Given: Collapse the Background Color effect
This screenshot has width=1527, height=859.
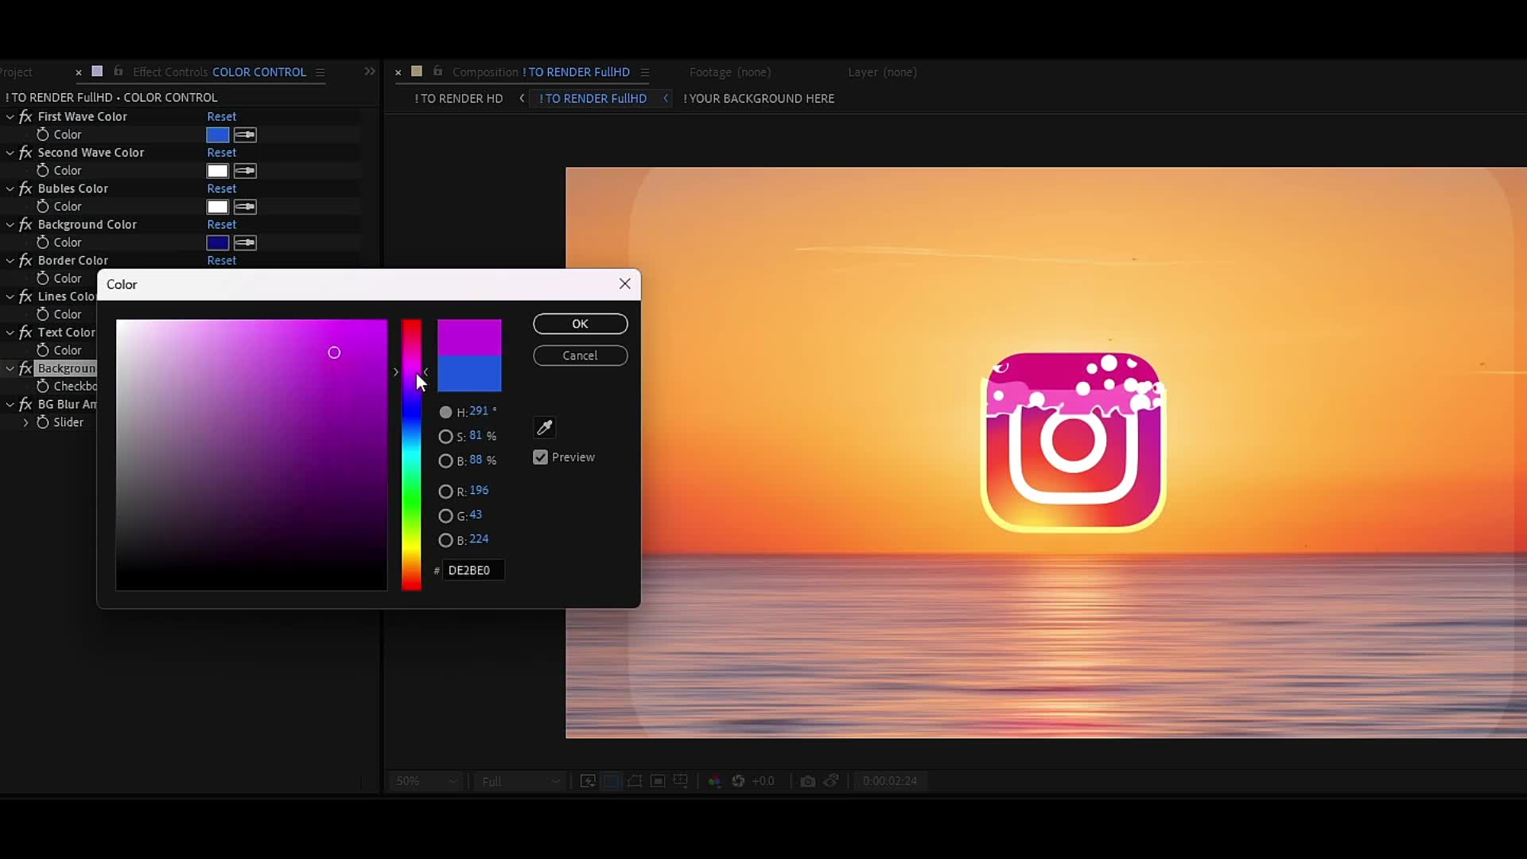Looking at the screenshot, I should coord(10,224).
